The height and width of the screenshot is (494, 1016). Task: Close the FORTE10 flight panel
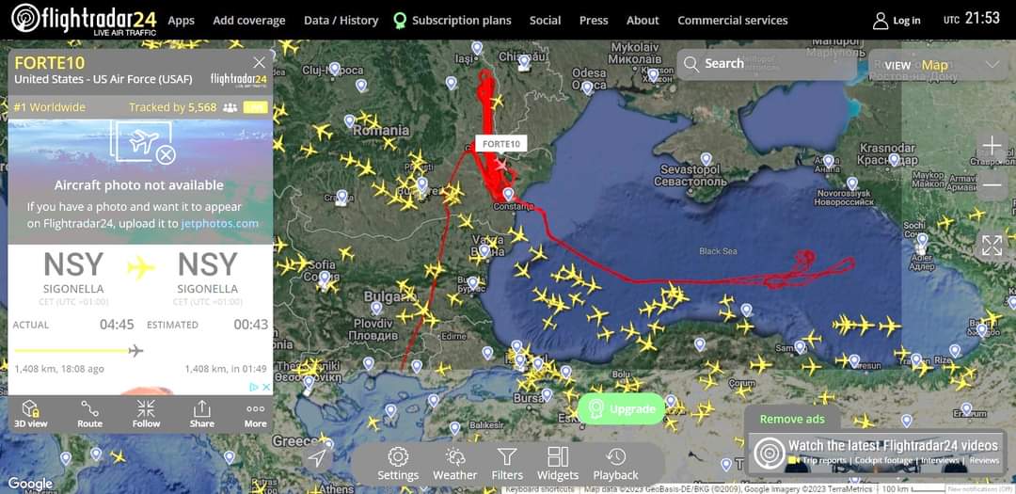coord(260,63)
